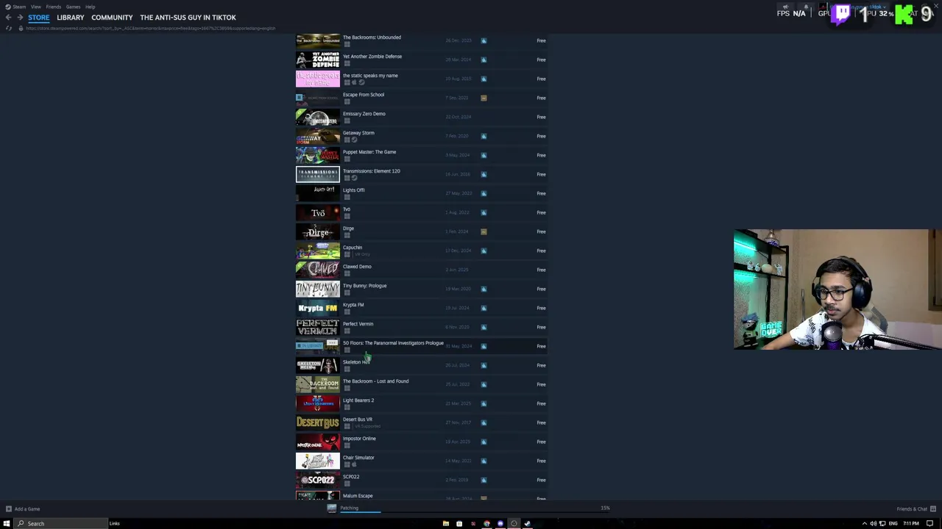Open Impostor Online game title
Image resolution: width=942 pixels, height=529 pixels.
[x=359, y=439]
